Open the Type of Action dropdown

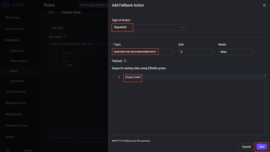point(149,27)
